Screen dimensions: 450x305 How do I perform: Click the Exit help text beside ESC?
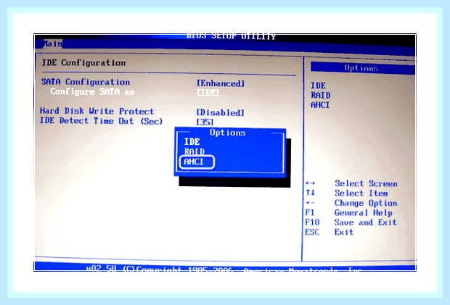pos(344,232)
